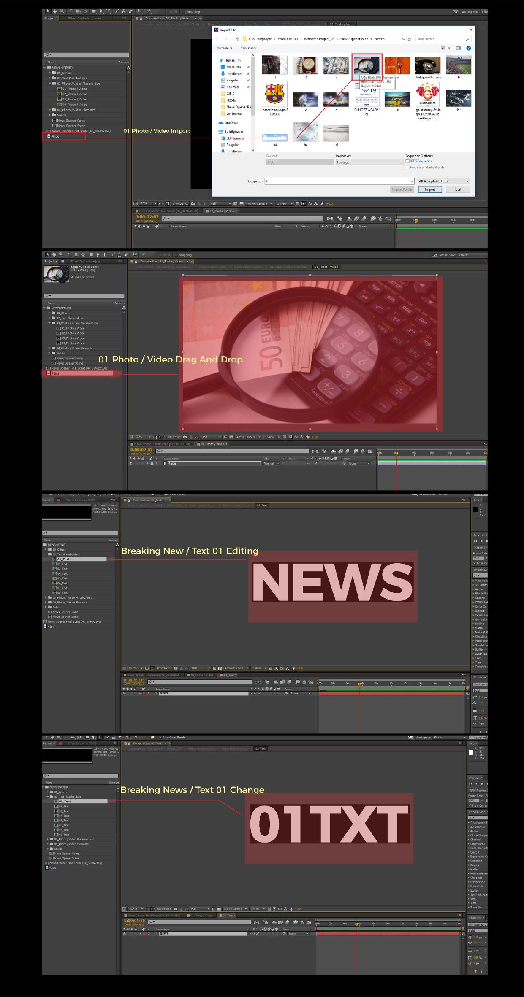Open the Parent None dropdown of 4.jpg layer
This screenshot has width=524, height=997.
359,463
